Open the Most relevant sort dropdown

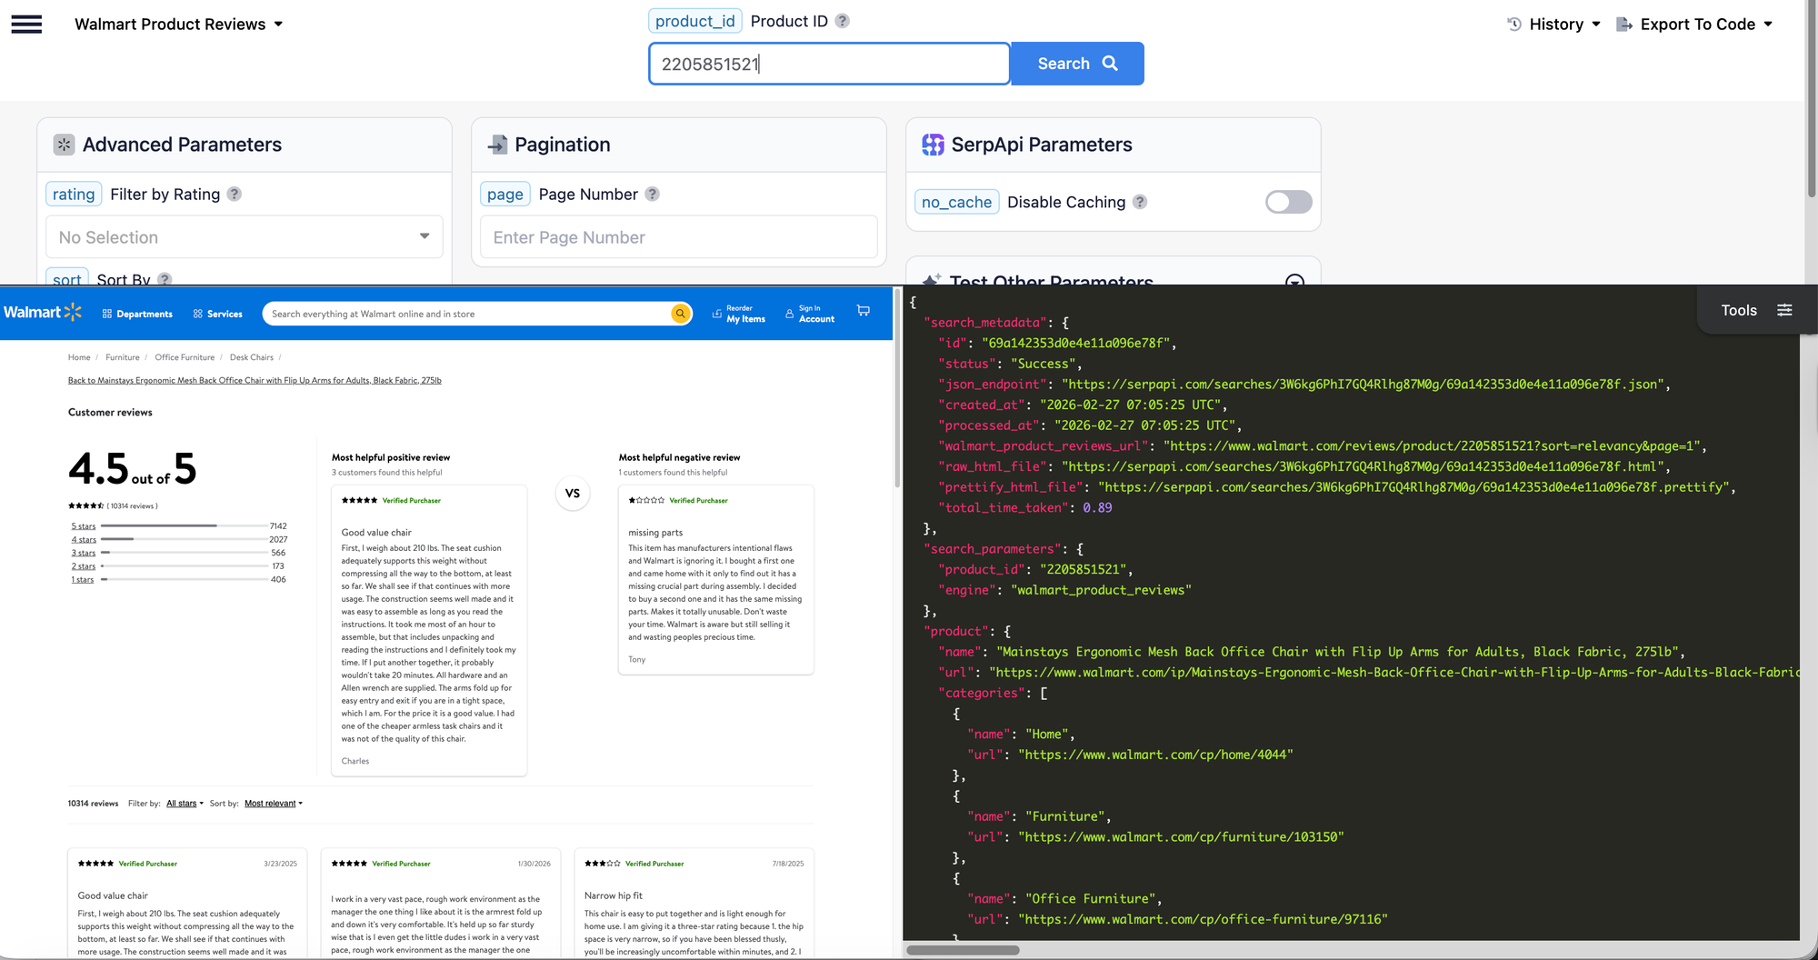273,804
